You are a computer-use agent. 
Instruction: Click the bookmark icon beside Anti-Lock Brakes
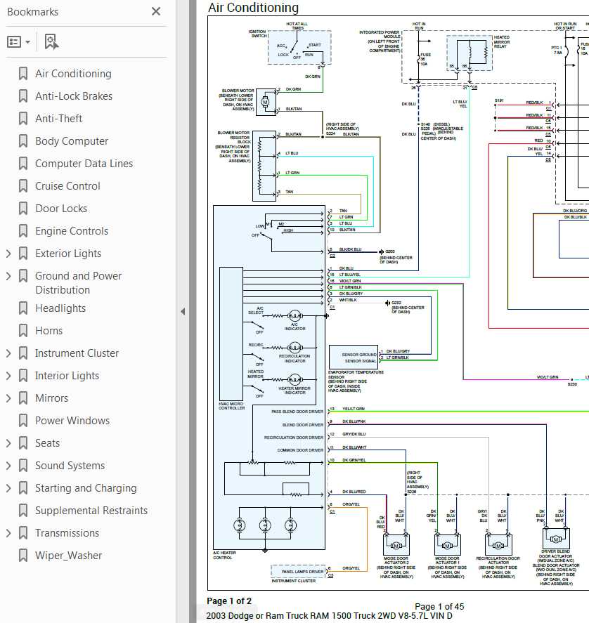(x=23, y=96)
